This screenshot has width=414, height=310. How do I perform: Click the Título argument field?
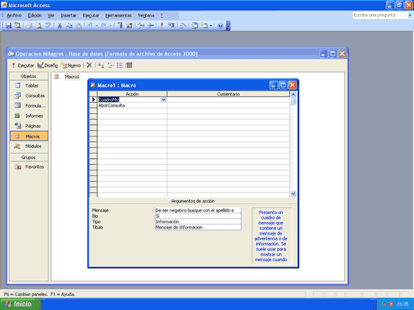point(198,227)
